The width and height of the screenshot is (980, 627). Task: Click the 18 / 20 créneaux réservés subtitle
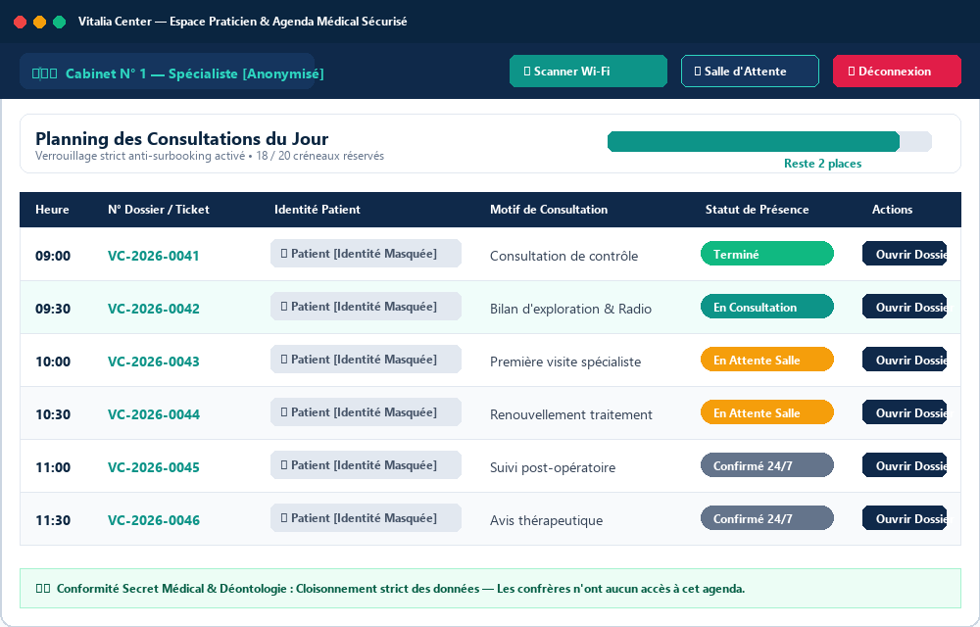point(320,156)
